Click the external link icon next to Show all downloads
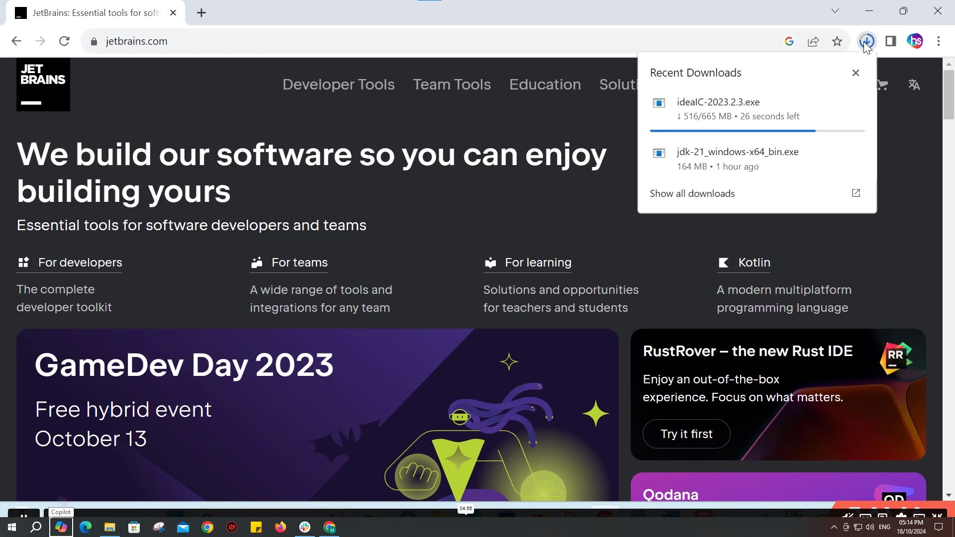The image size is (955, 537). 856,193
